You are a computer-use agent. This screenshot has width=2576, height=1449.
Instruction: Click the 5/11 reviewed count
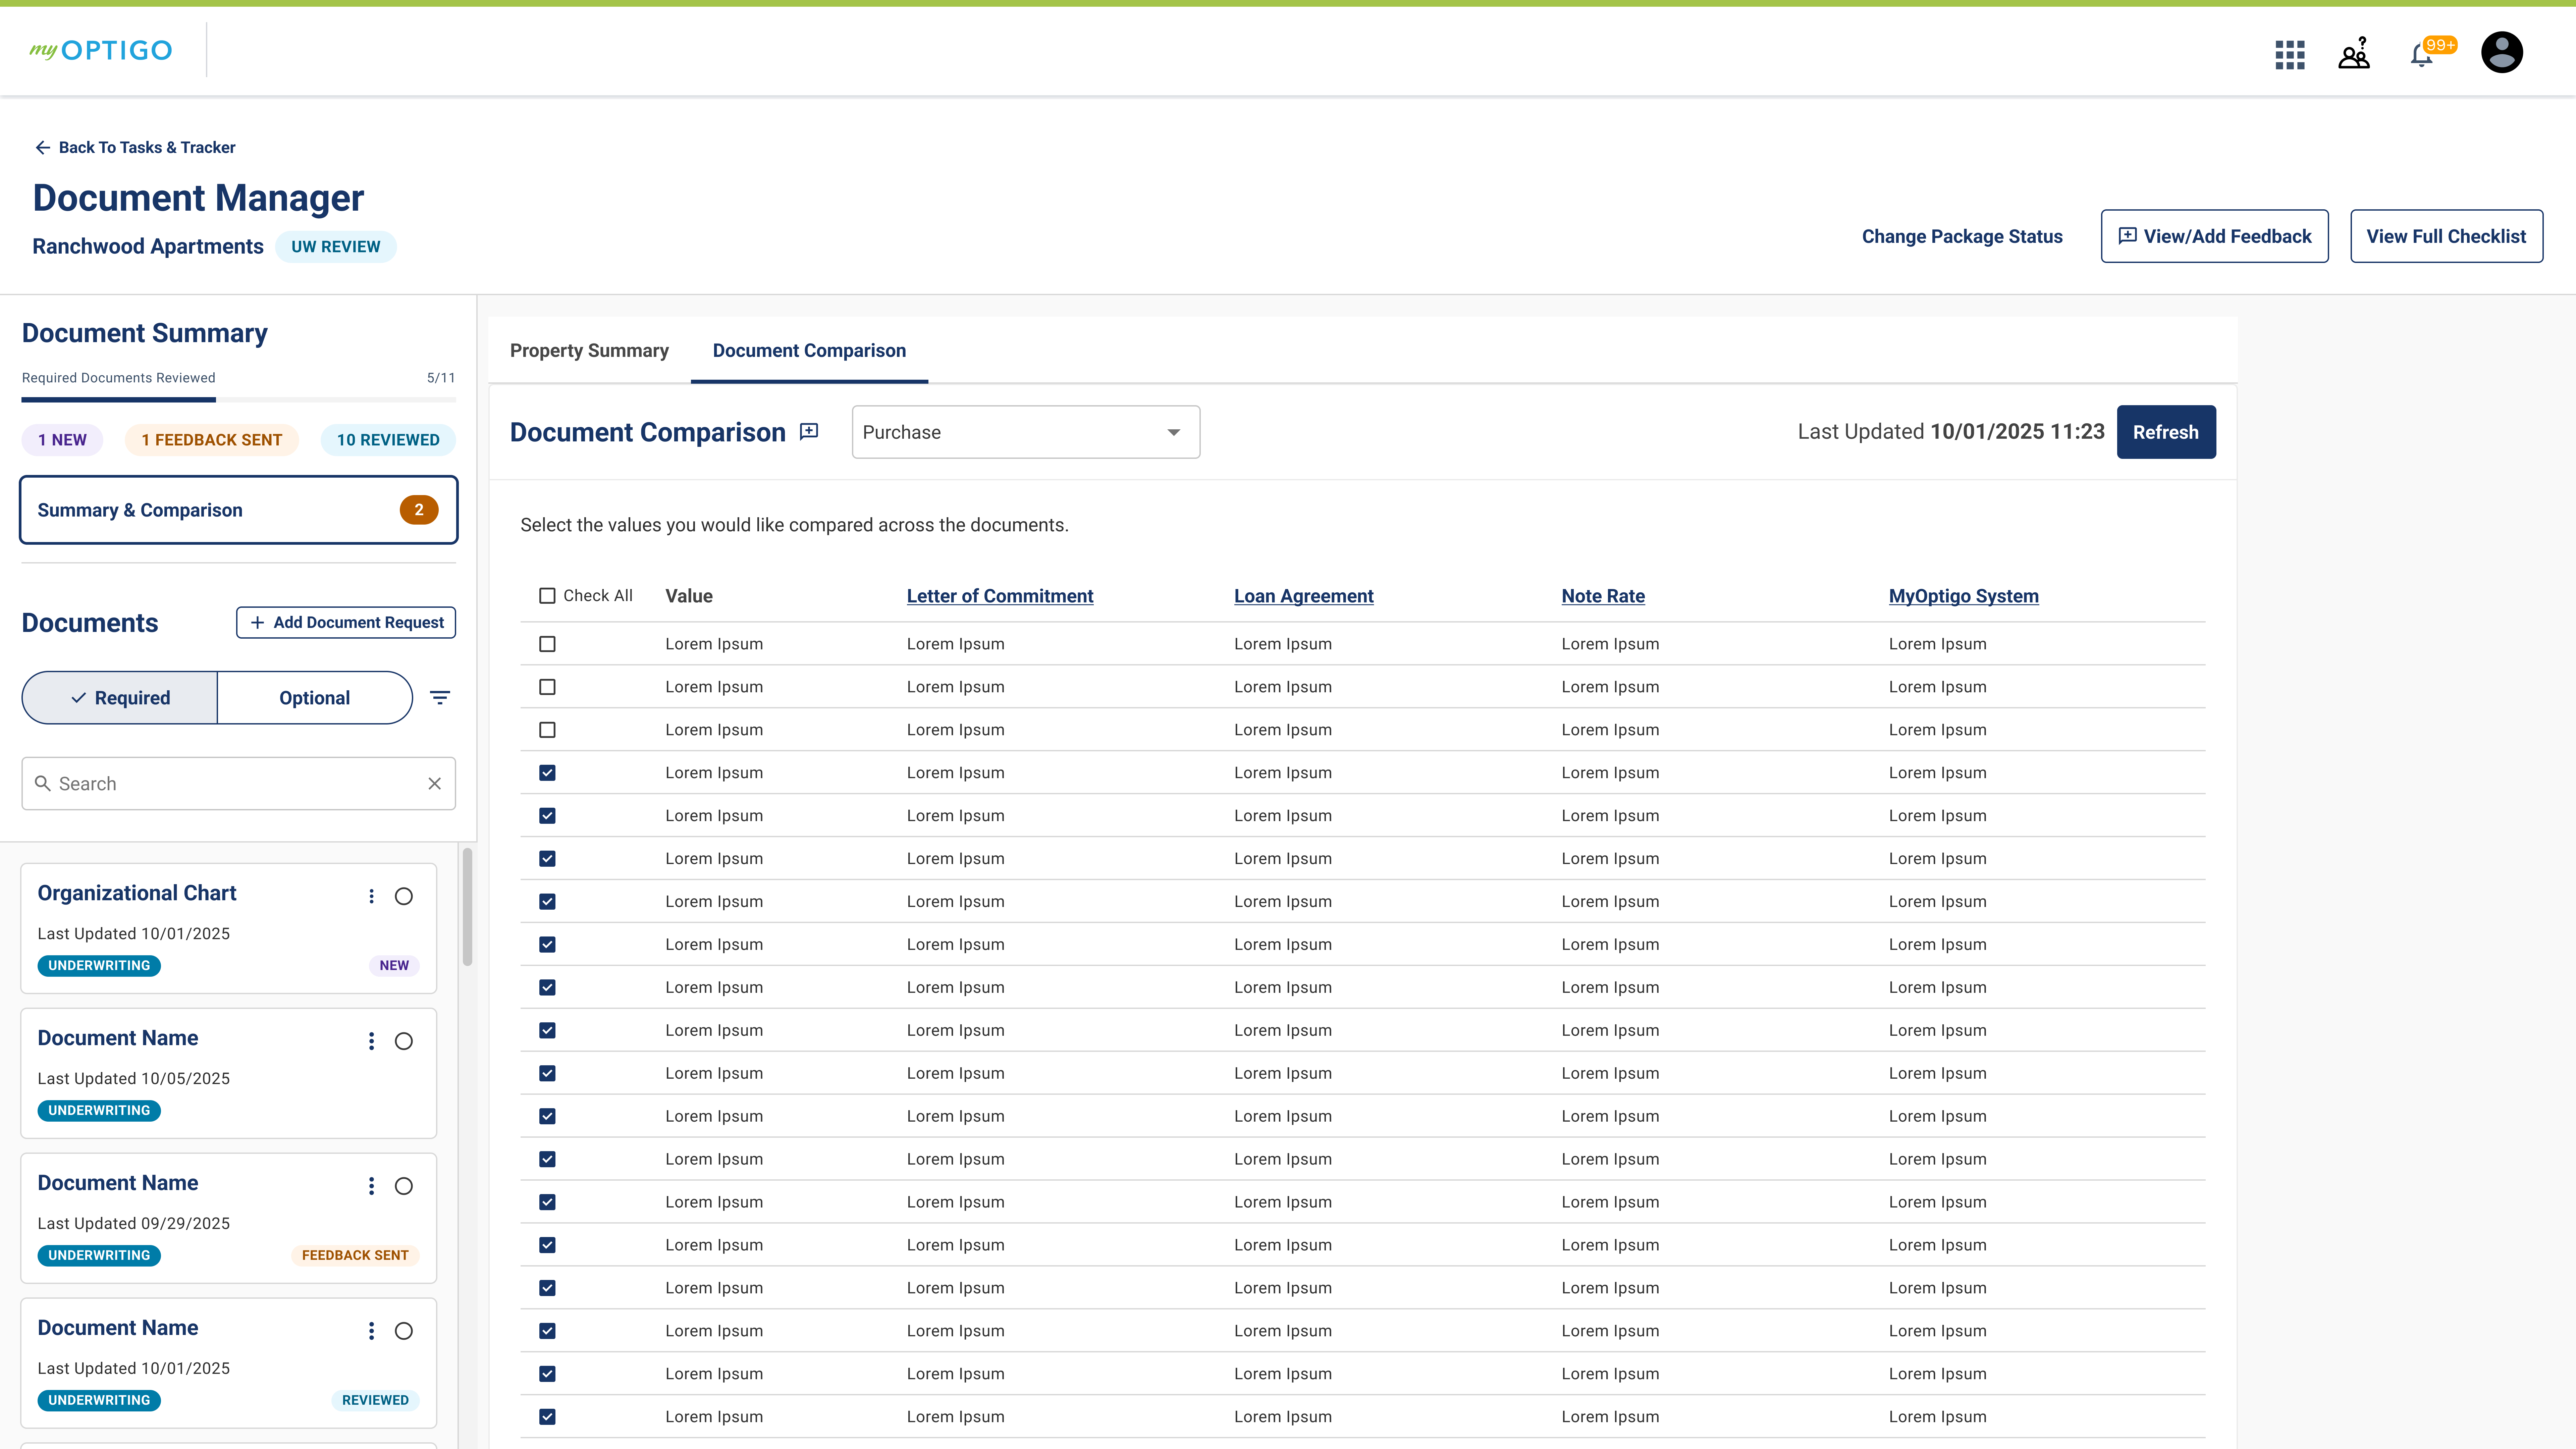coord(441,378)
